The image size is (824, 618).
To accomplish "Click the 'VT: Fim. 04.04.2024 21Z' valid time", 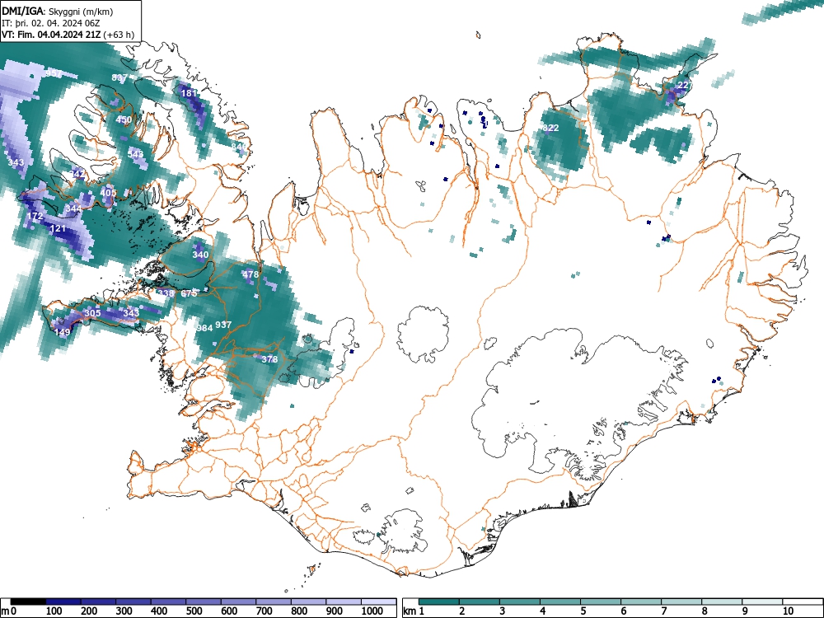I will pos(51,35).
